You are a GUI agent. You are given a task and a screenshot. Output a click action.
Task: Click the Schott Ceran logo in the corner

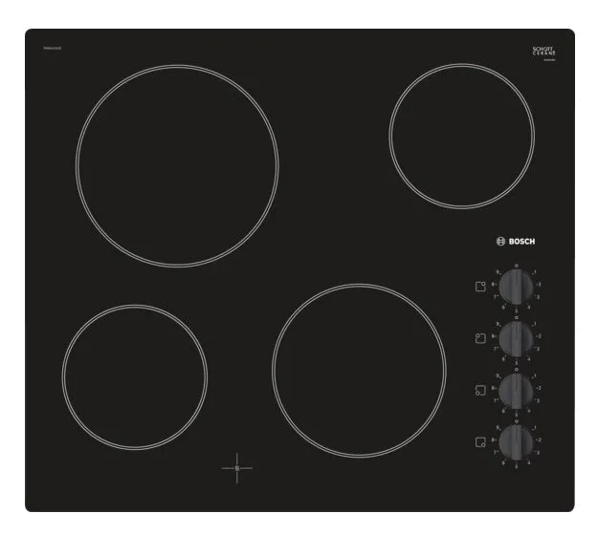coord(543,52)
